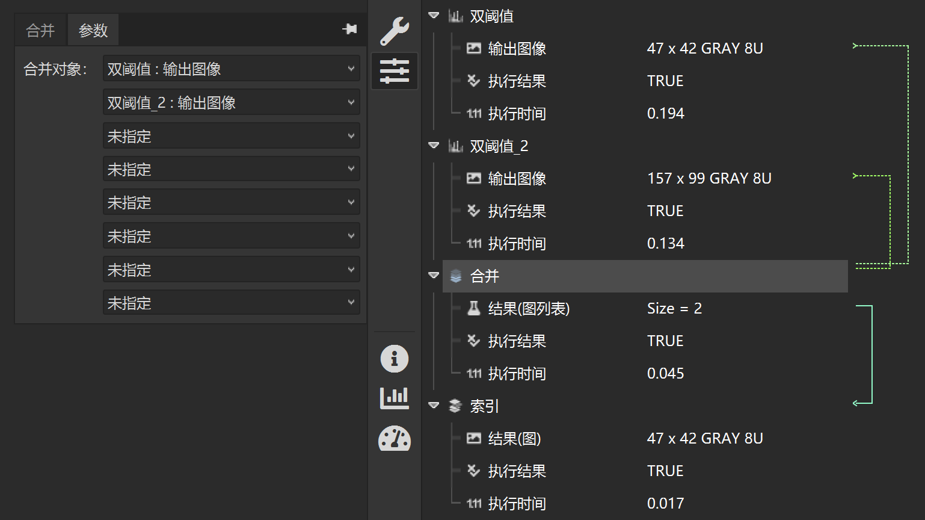Select the 合并 row in tree
Image resolution: width=925 pixels, height=520 pixels.
[x=645, y=276]
